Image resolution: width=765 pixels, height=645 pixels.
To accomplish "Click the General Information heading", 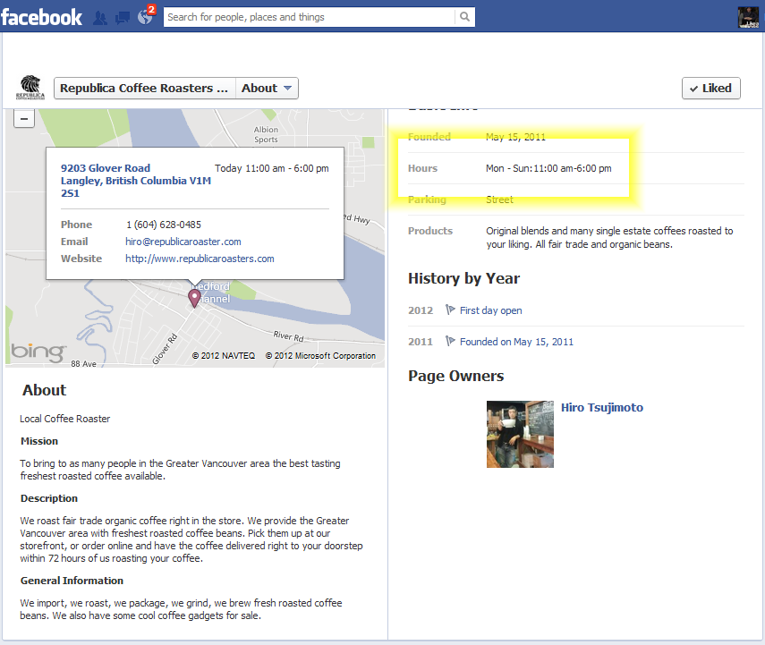I will tap(72, 581).
